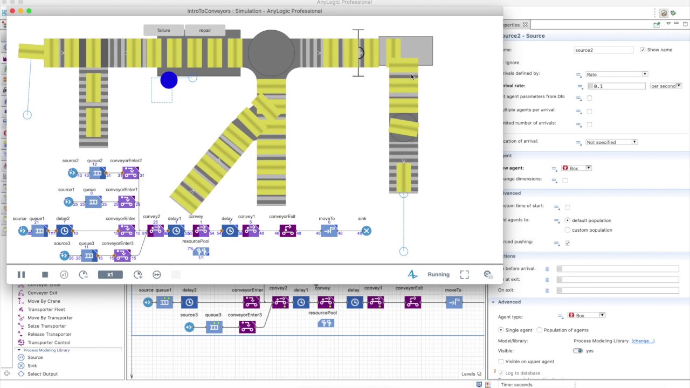Image resolution: width=690 pixels, height=388 pixels.
Task: Click the source2 block in running flowchart
Action: [73, 173]
